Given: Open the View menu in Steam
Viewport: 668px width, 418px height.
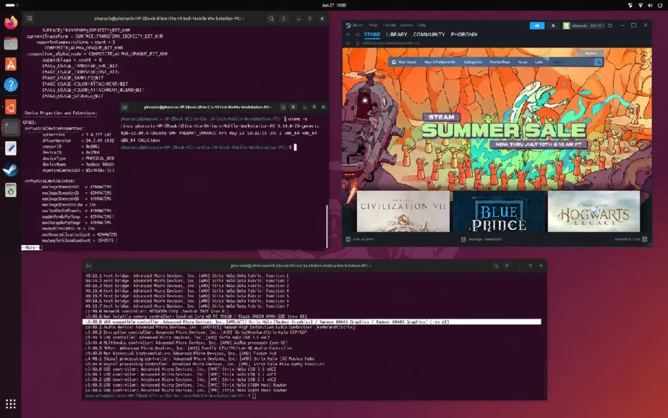Looking at the screenshot, I should pos(373,25).
